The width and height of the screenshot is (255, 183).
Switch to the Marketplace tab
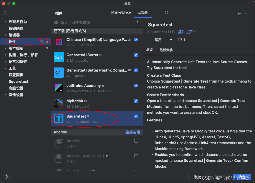121,12
